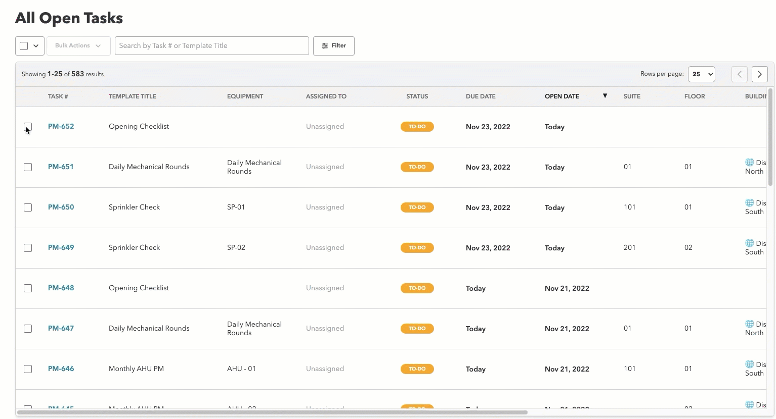Click the previous page arrow button
Screen dimensions: 776x419
coord(739,74)
